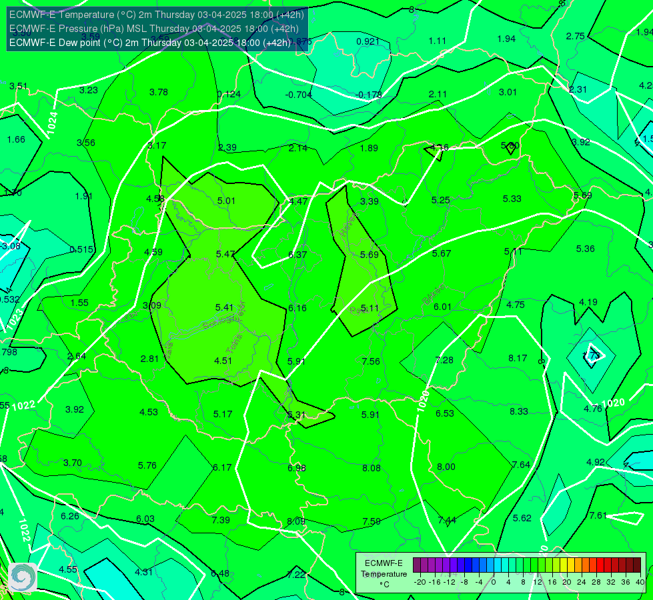Click the dew point value 8.00
The image size is (653, 600).
(x=446, y=467)
